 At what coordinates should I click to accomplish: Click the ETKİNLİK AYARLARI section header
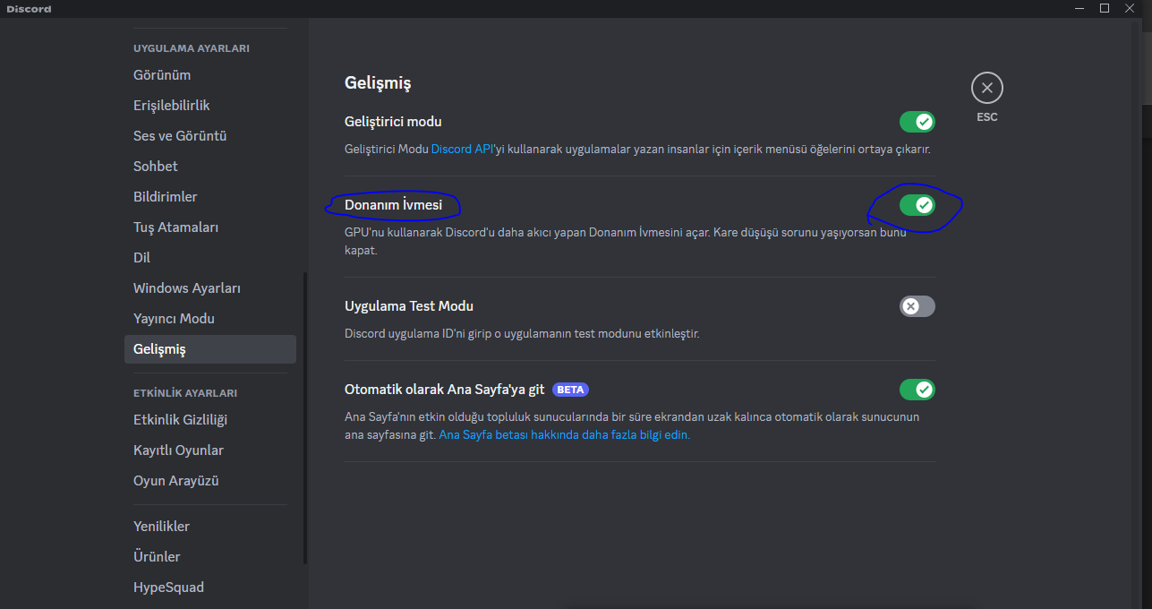click(x=185, y=393)
